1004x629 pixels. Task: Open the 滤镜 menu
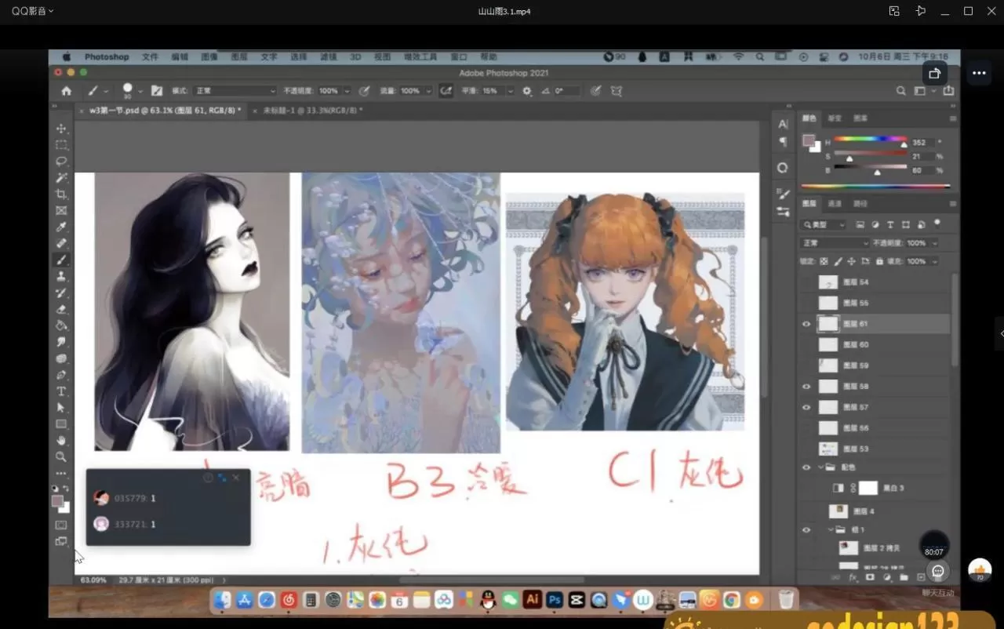(328, 57)
